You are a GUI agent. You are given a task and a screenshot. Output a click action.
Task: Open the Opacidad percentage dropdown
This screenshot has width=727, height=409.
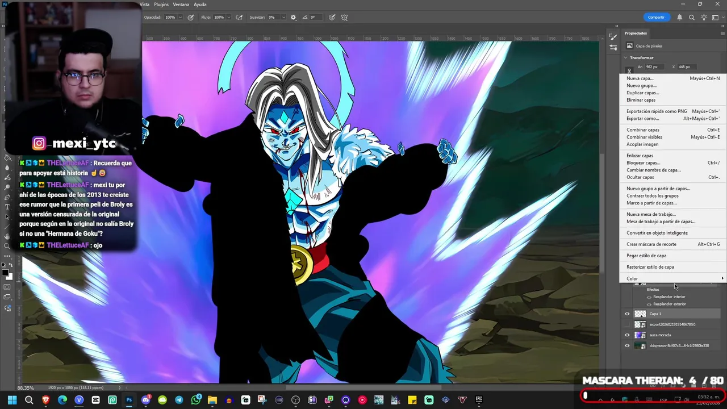click(x=180, y=18)
